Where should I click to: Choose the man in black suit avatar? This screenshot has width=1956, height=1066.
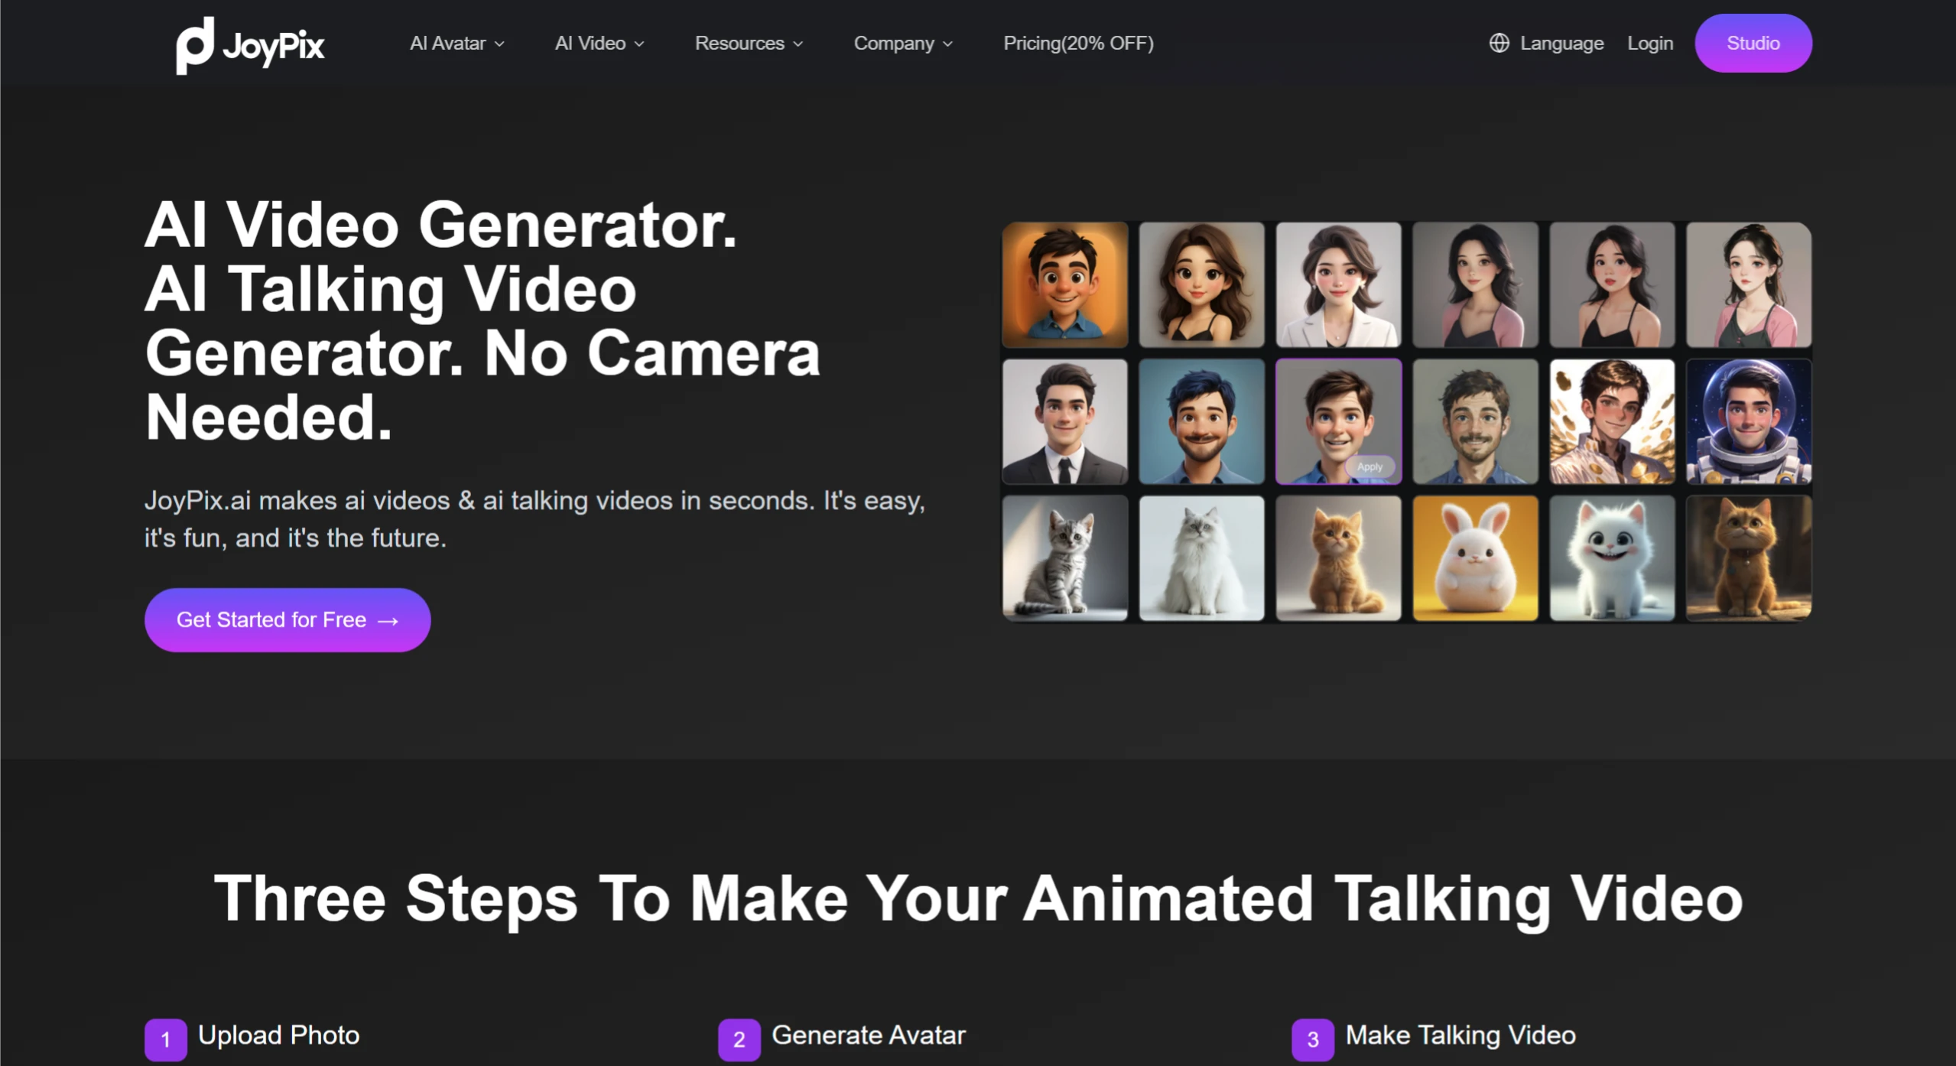tap(1064, 421)
